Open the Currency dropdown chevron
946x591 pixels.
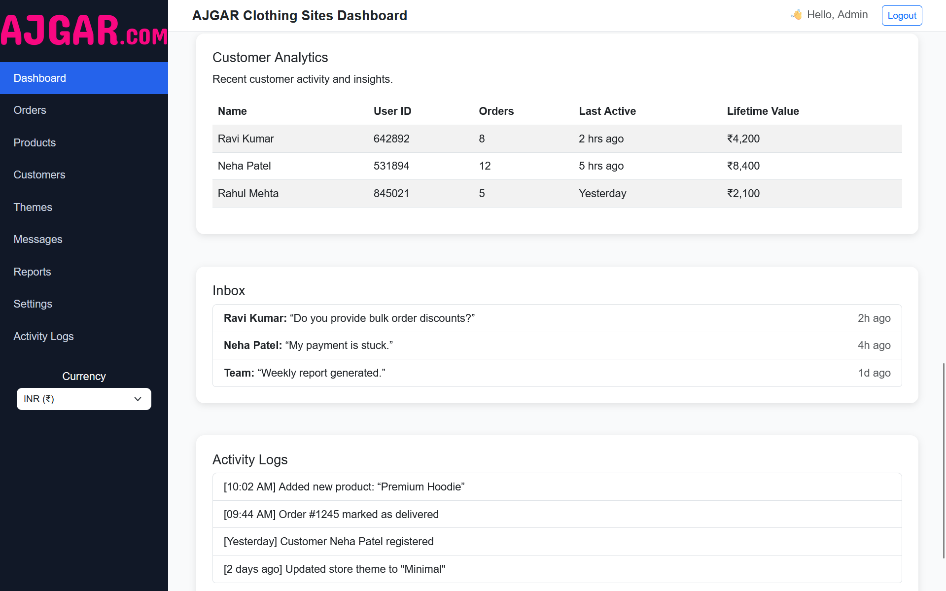point(138,399)
